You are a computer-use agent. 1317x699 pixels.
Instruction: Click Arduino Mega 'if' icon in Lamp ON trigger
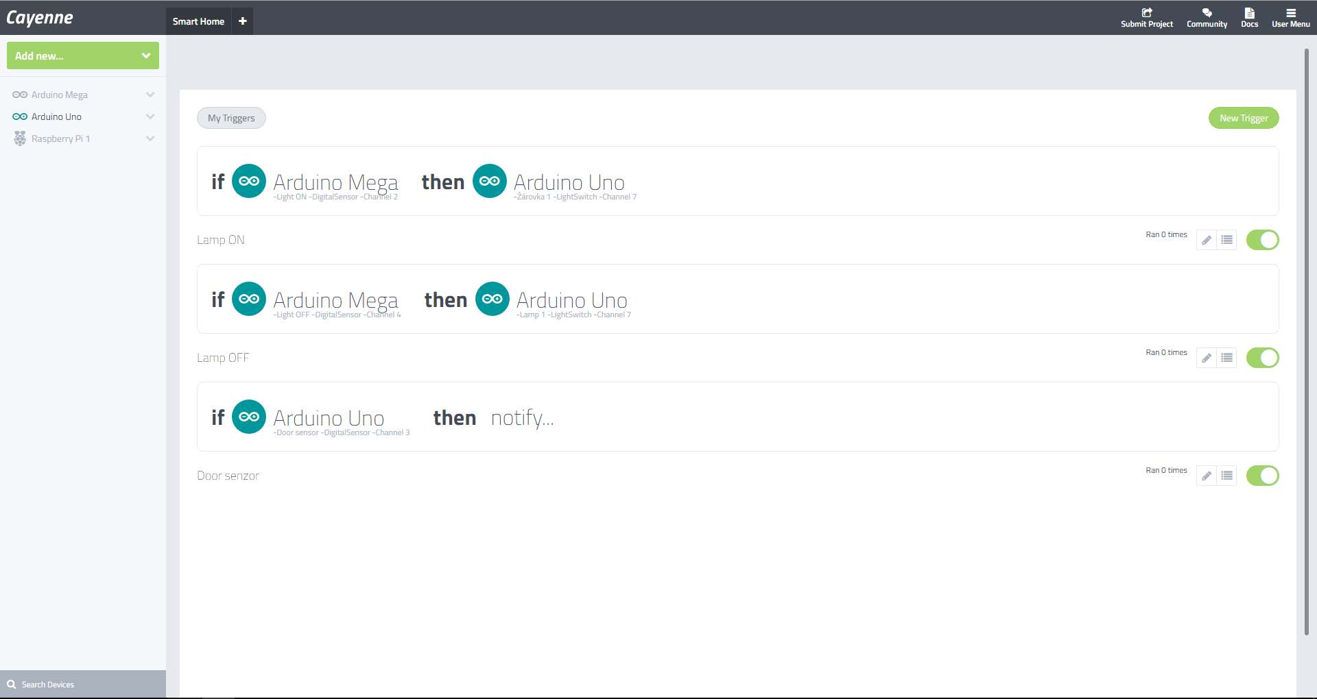[249, 181]
